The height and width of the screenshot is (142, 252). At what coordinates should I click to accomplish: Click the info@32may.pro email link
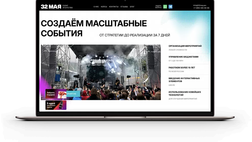[x=200, y=5]
